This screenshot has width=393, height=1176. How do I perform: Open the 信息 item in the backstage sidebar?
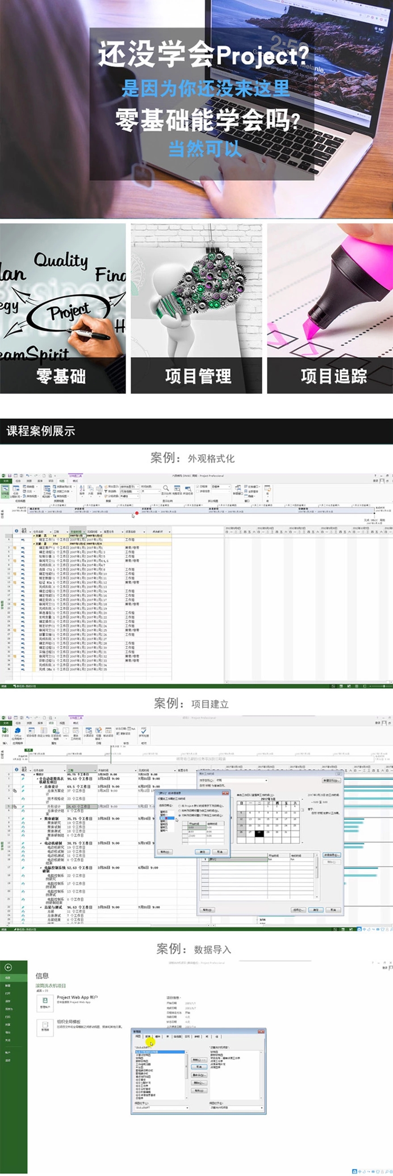tap(13, 978)
